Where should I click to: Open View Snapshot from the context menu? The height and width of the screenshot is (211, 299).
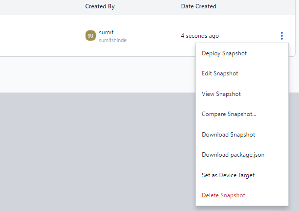[x=242, y=94]
